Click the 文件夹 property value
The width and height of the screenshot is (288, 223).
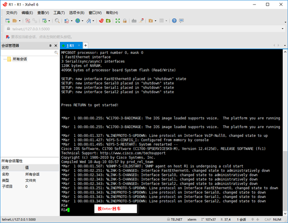coord(31,180)
